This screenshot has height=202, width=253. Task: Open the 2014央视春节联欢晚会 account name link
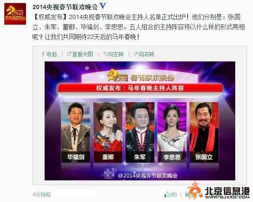(65, 7)
